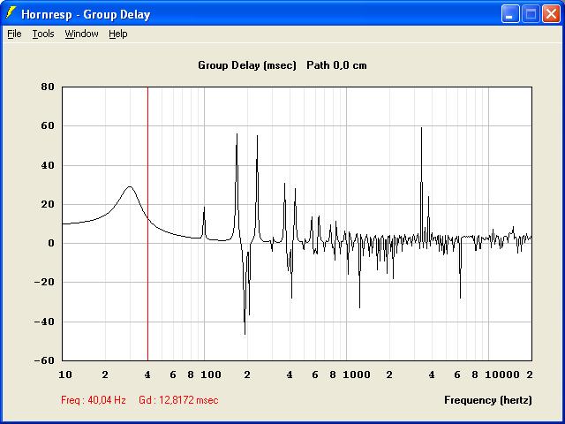Click the Hornresp lightning app icon
565x424 pixels.
(11, 14)
